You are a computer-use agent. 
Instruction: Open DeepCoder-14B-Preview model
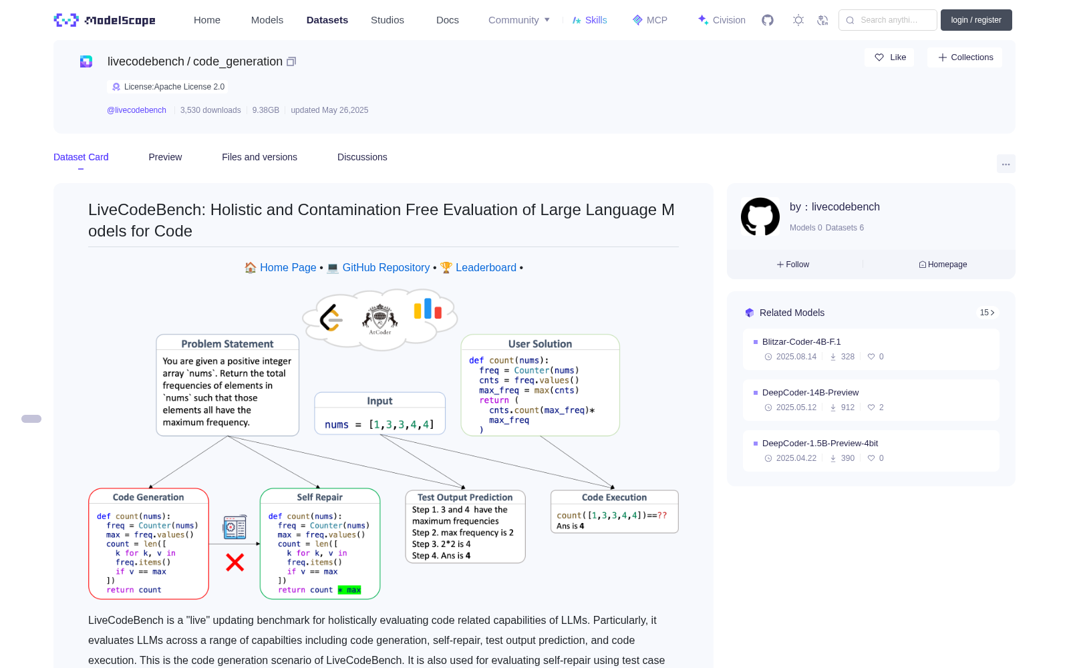(871, 400)
